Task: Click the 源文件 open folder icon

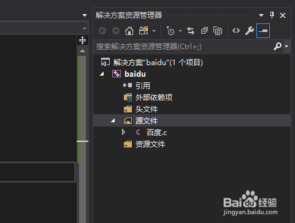Action: coord(128,121)
